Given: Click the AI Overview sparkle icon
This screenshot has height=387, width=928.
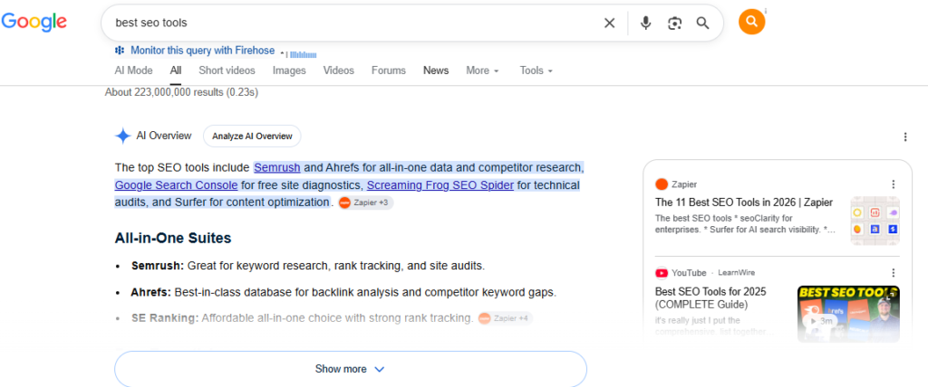Looking at the screenshot, I should (x=122, y=136).
